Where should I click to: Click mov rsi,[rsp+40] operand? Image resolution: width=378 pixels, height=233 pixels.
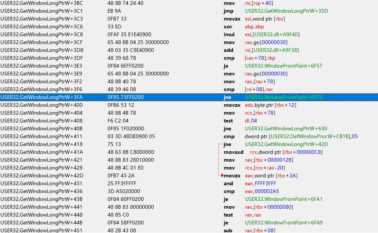[x=259, y=3]
